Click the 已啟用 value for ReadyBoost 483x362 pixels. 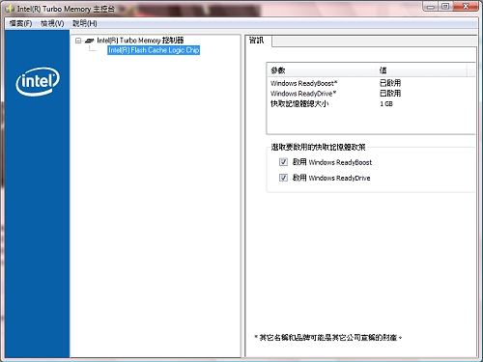[390, 83]
